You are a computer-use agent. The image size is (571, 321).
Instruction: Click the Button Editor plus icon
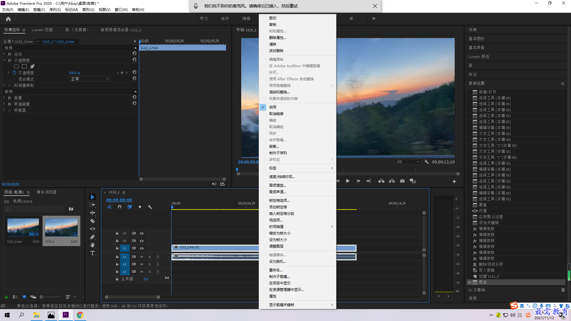click(454, 181)
